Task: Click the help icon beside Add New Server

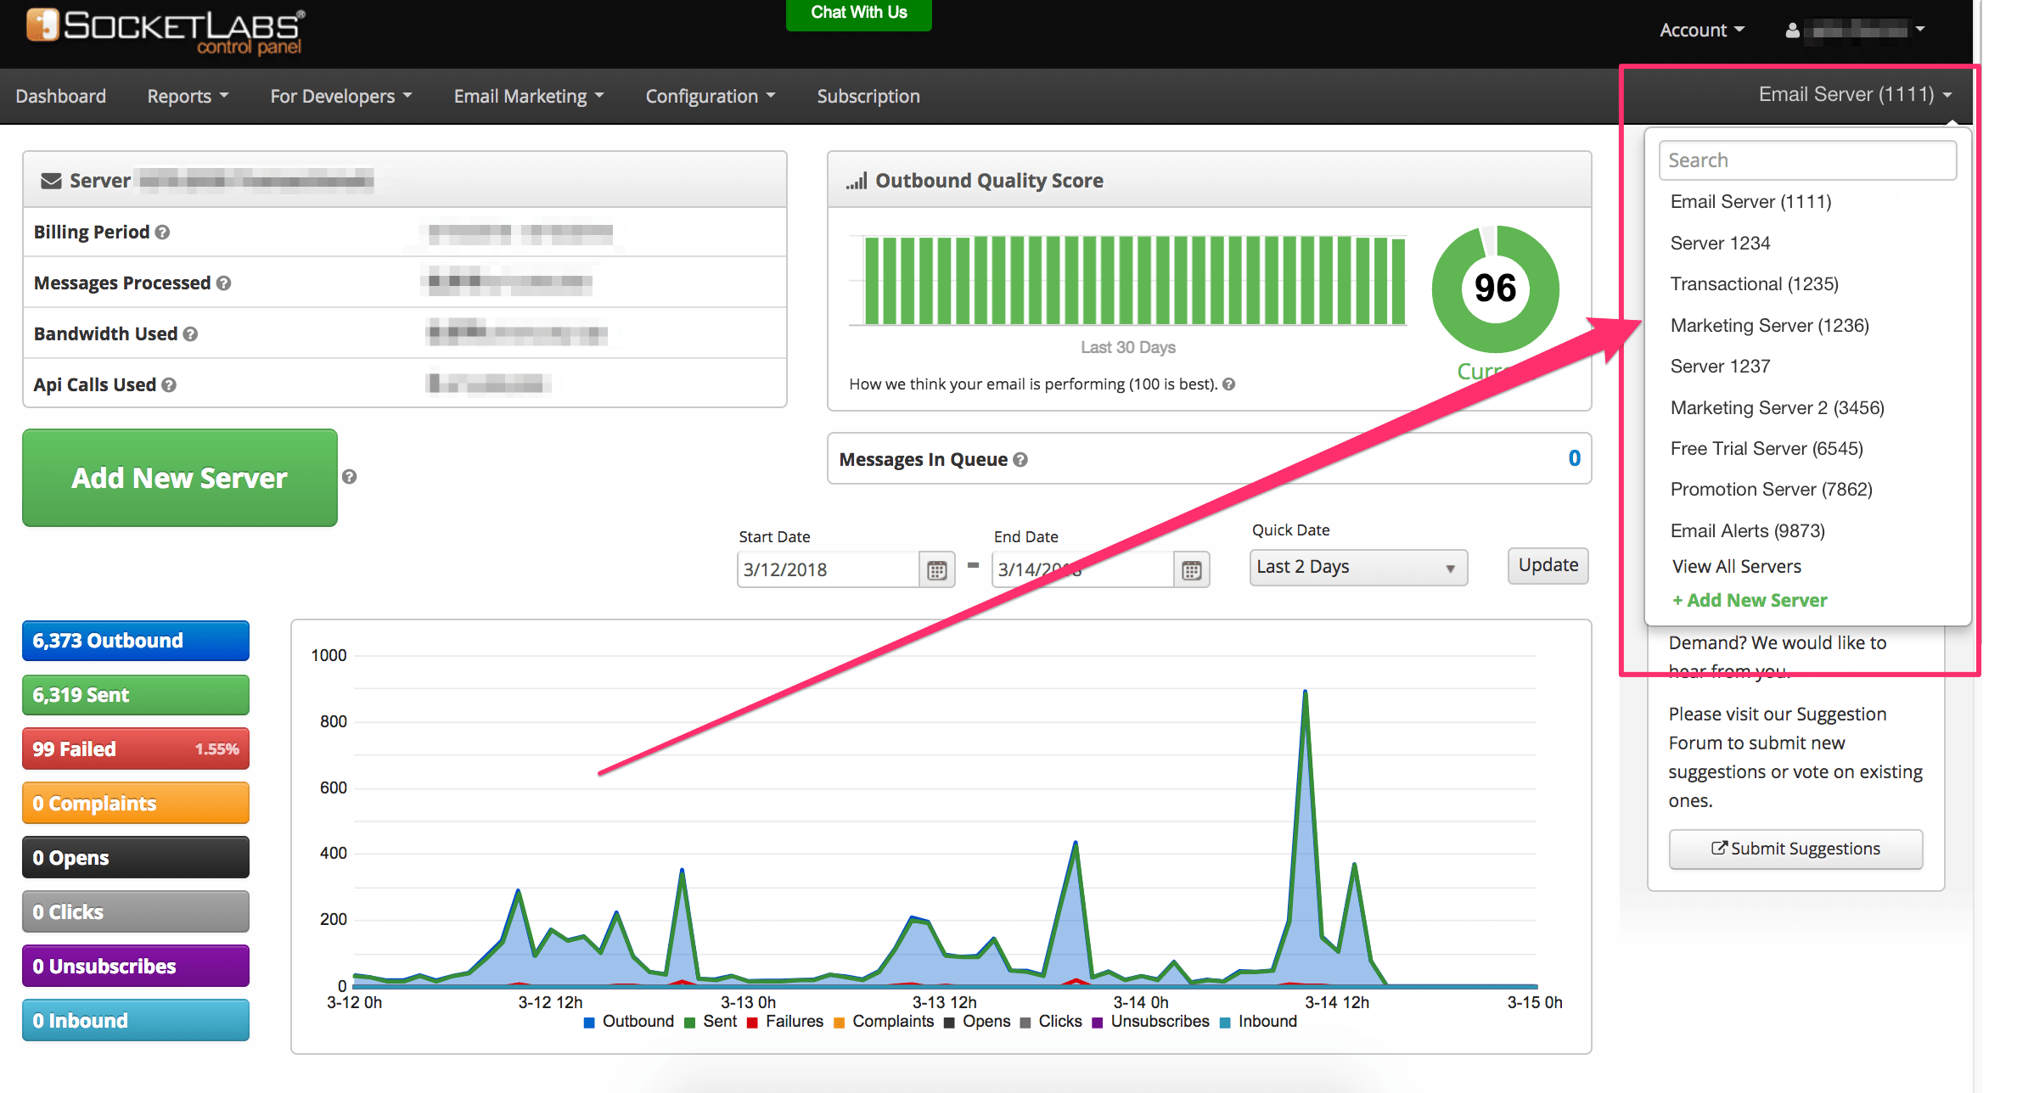Action: [350, 477]
